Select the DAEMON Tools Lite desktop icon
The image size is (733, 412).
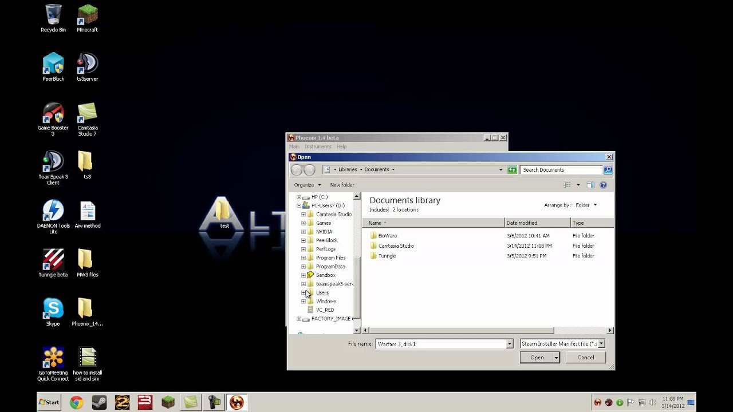click(x=53, y=217)
